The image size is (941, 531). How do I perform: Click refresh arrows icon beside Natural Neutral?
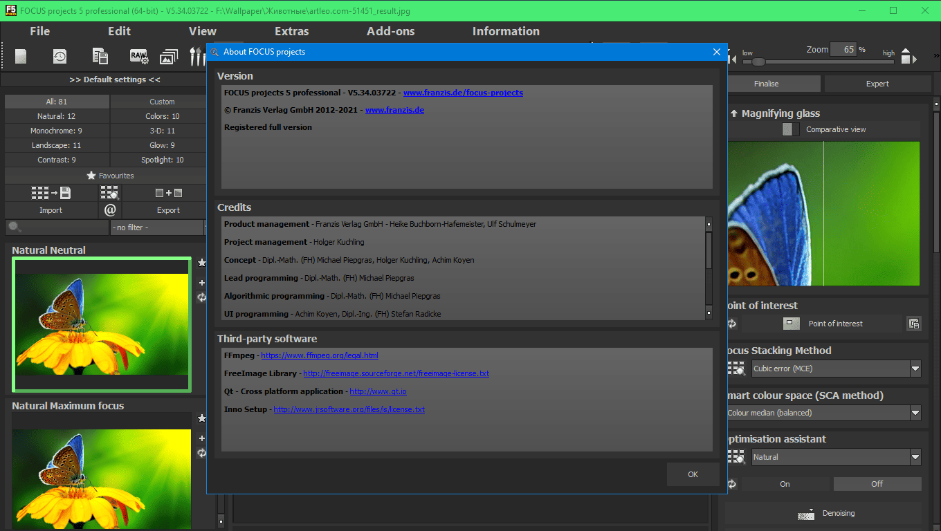coord(202,297)
